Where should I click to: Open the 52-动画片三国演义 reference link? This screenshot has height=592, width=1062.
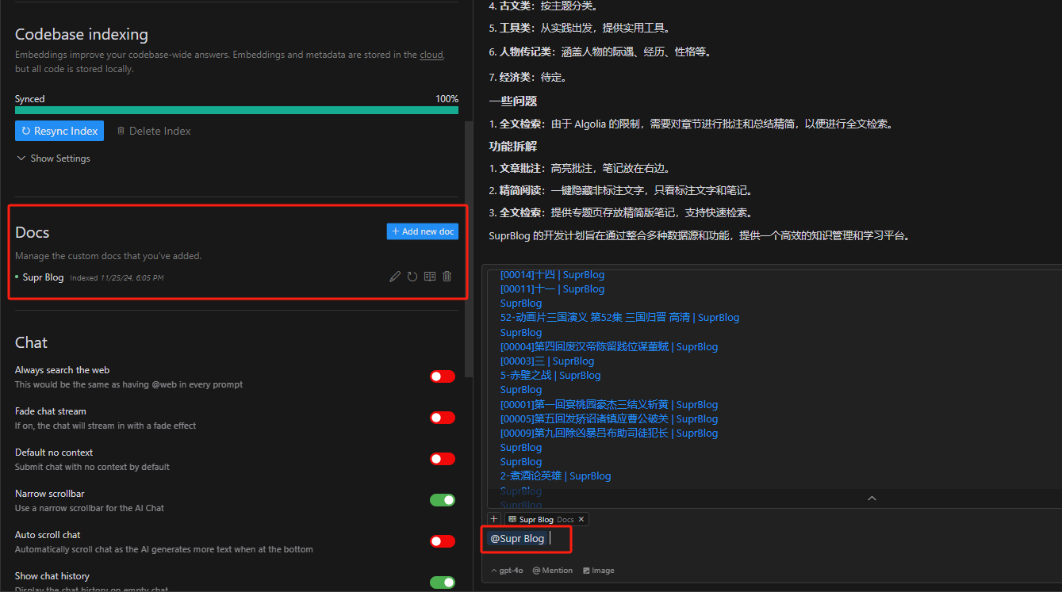click(619, 318)
